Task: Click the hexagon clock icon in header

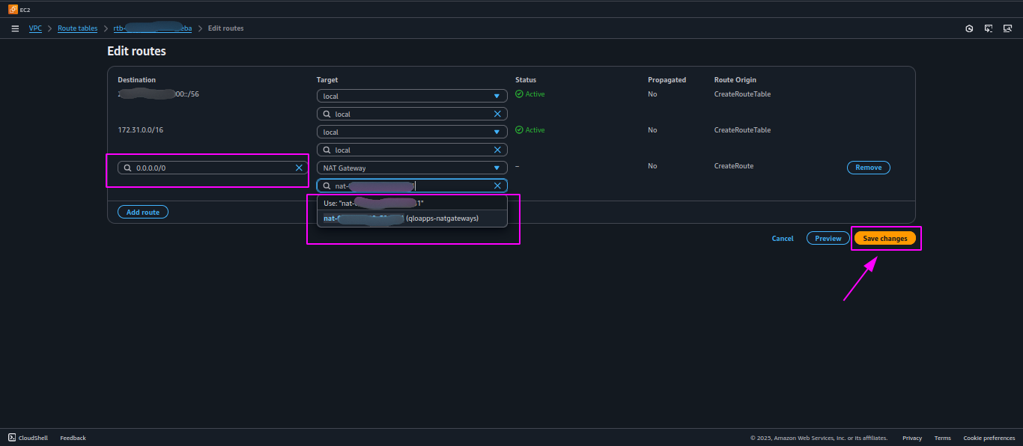Action: pyautogui.click(x=969, y=28)
